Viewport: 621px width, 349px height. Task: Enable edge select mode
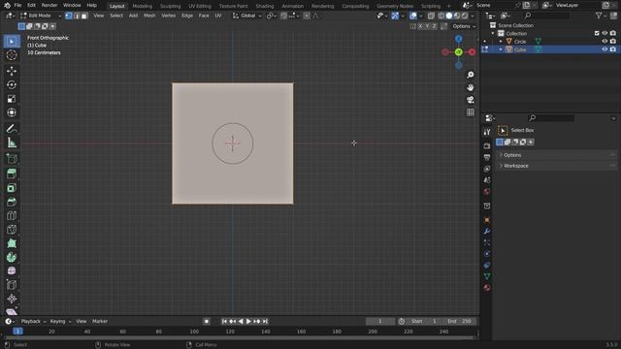pos(77,16)
